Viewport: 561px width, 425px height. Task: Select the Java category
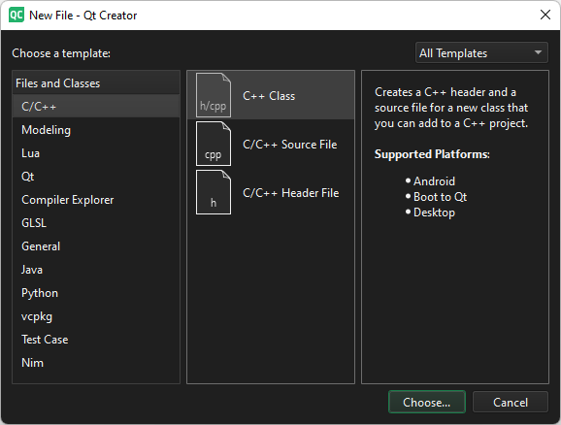coord(96,269)
